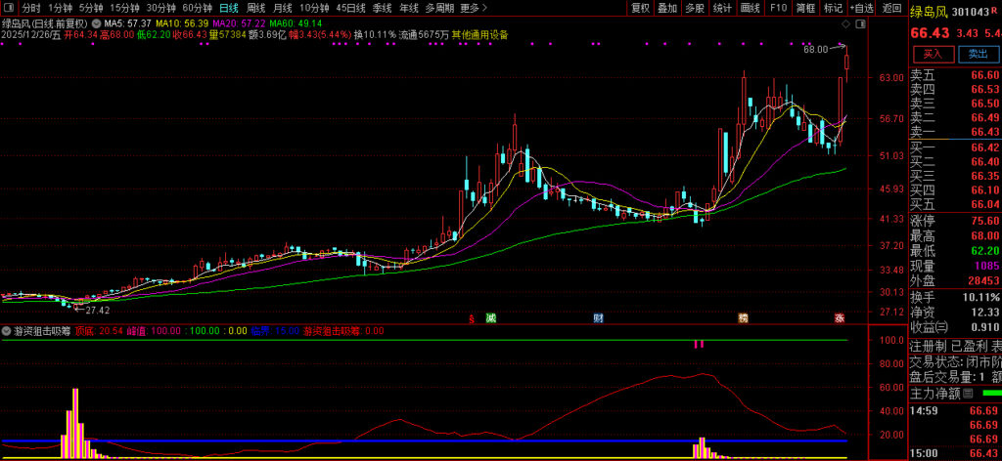Image resolution: width=1002 pixels, height=461 pixels.
Task: Select the 60分钟 period tab
Action: click(197, 7)
